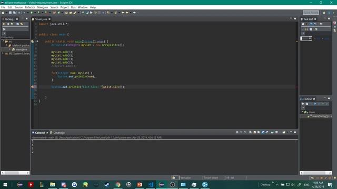The width and height of the screenshot is (337, 189).
Task: Click the New Java Class toolbar icon
Action: point(58,13)
